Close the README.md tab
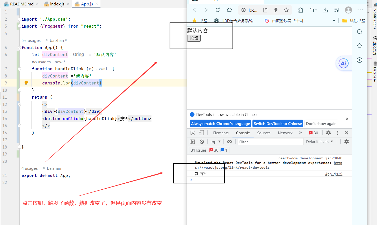This screenshot has height=225, width=377. (37, 4)
